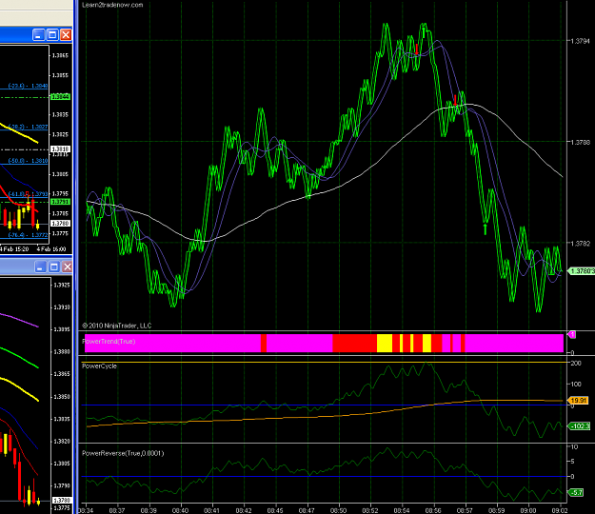
Task: Click the 08:50 time axis label
Action: (338, 510)
